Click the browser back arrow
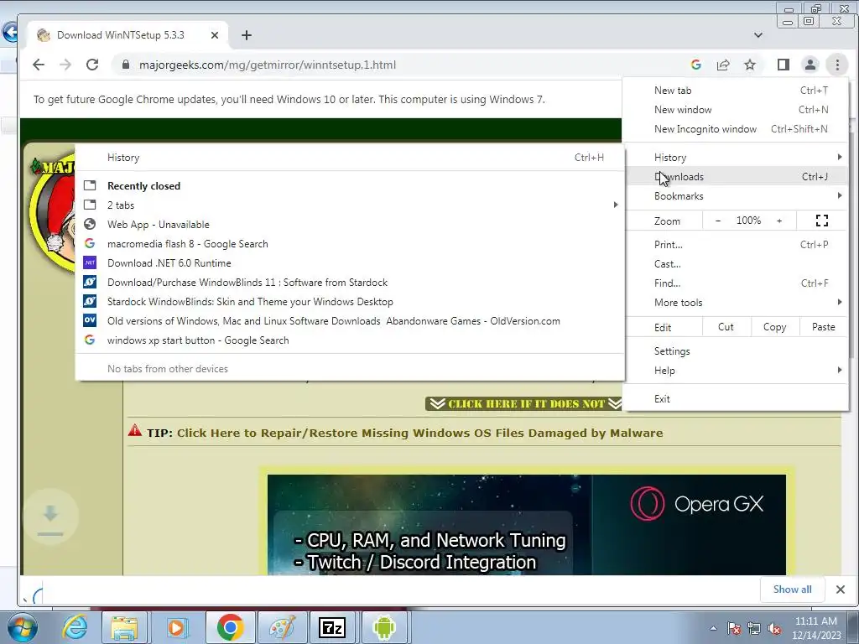This screenshot has width=859, height=644. [x=38, y=65]
